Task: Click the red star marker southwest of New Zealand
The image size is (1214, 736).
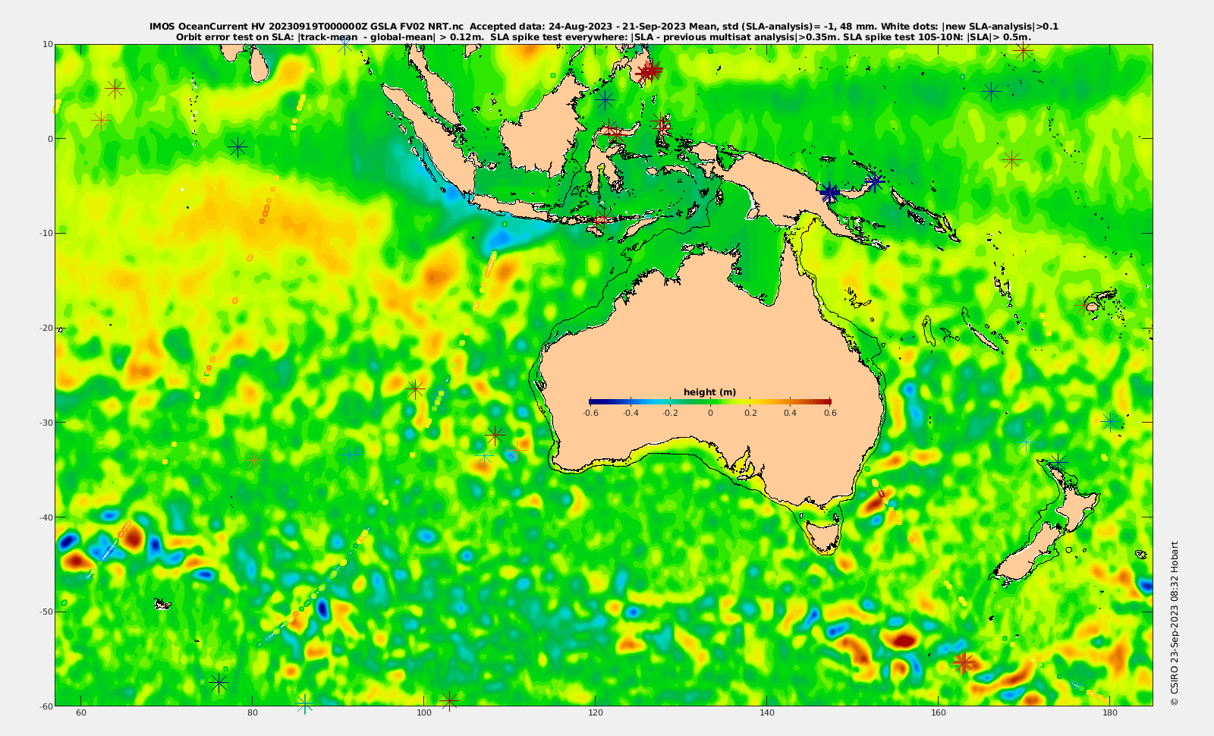Action: click(963, 662)
